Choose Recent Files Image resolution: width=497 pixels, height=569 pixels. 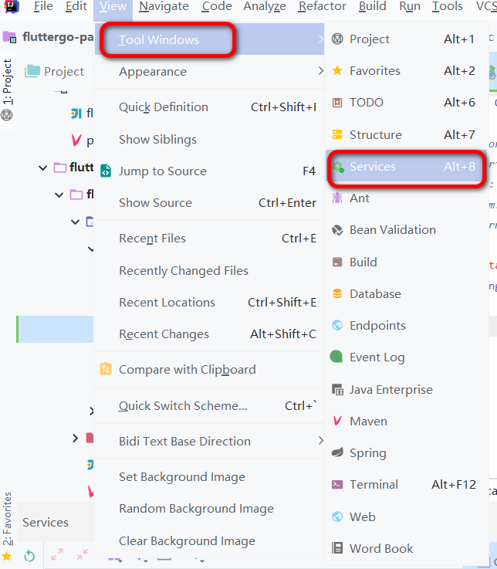click(210, 239)
